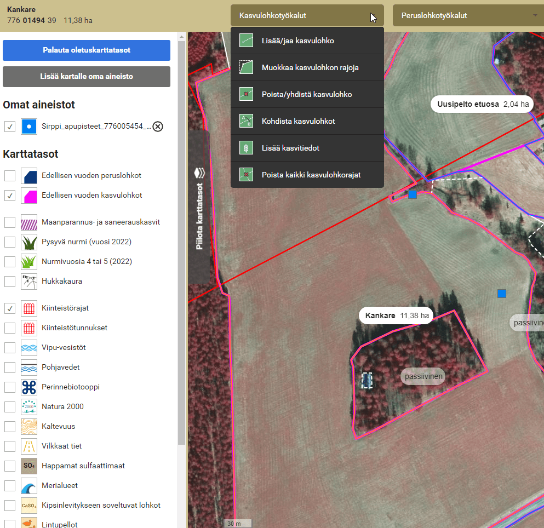Click the Muokkaa kasvulohkon rajoja icon
Viewport: 544px width, 528px height.
coord(246,67)
